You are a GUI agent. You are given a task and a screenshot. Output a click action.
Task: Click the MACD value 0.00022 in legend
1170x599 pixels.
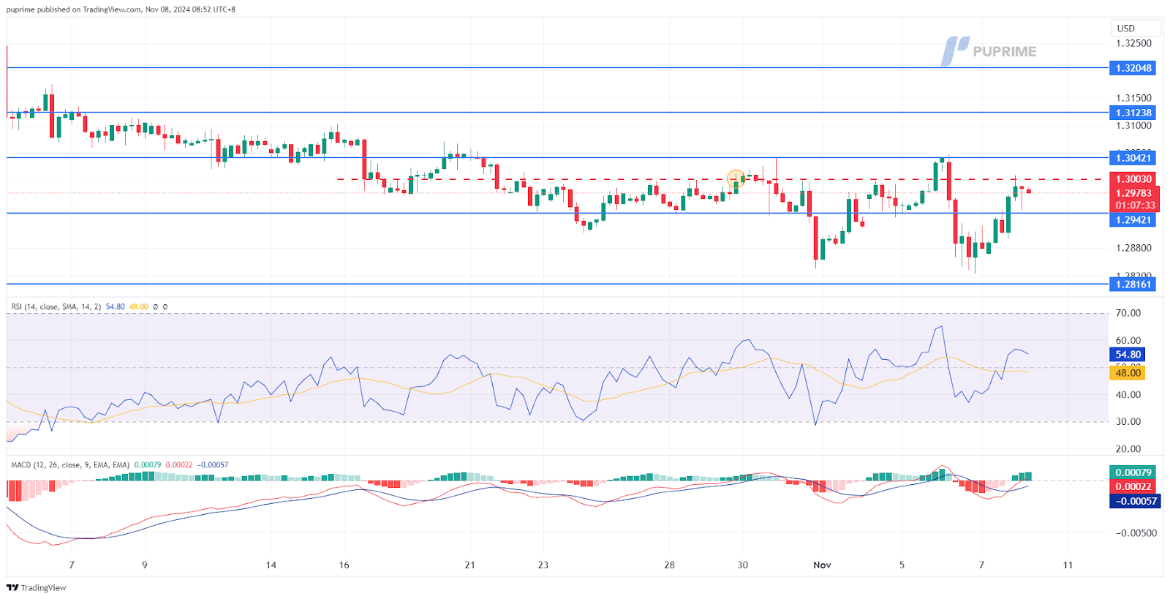[179, 465]
